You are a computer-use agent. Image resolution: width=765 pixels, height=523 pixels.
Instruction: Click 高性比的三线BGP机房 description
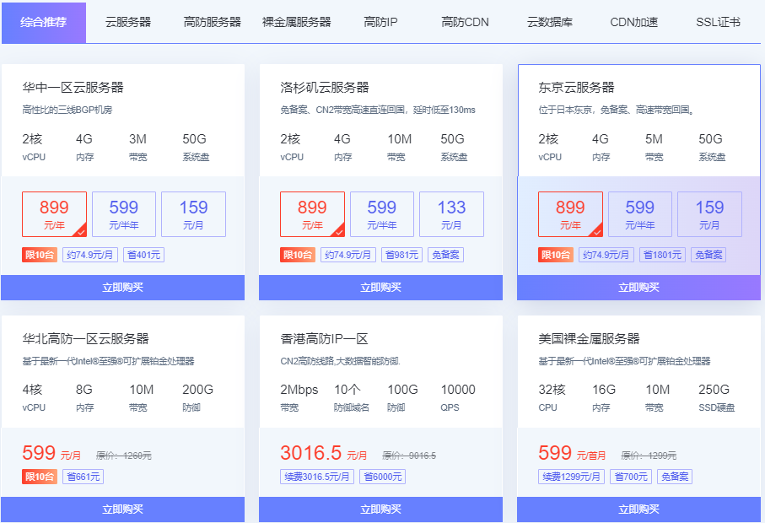67,110
